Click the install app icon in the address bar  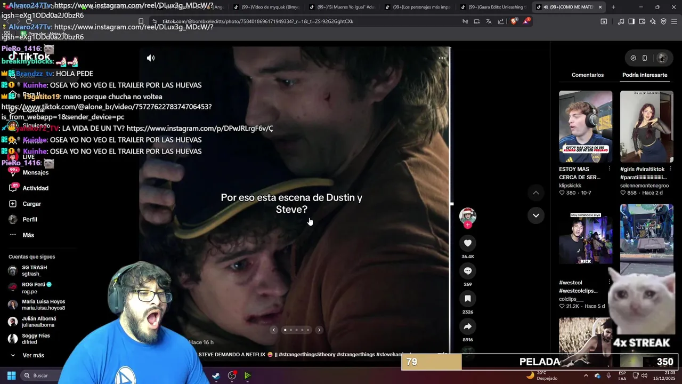pyautogui.click(x=476, y=21)
